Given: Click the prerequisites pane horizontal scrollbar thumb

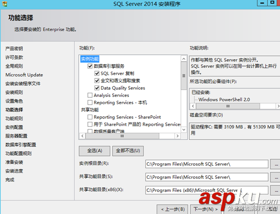Looking at the screenshot, I should (228, 106).
